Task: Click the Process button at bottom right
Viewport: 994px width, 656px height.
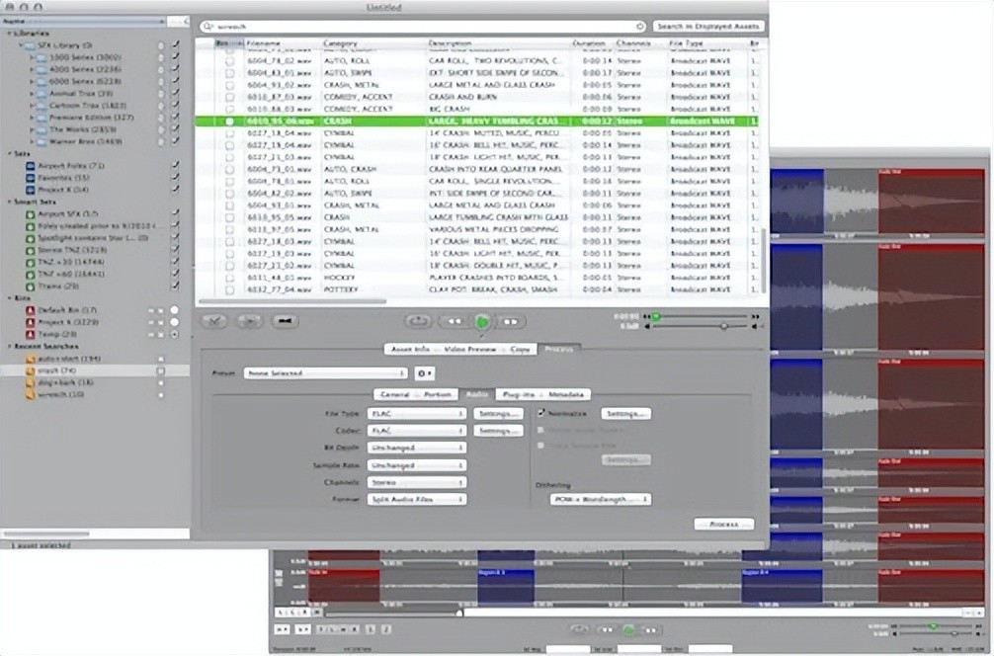Action: point(724,525)
